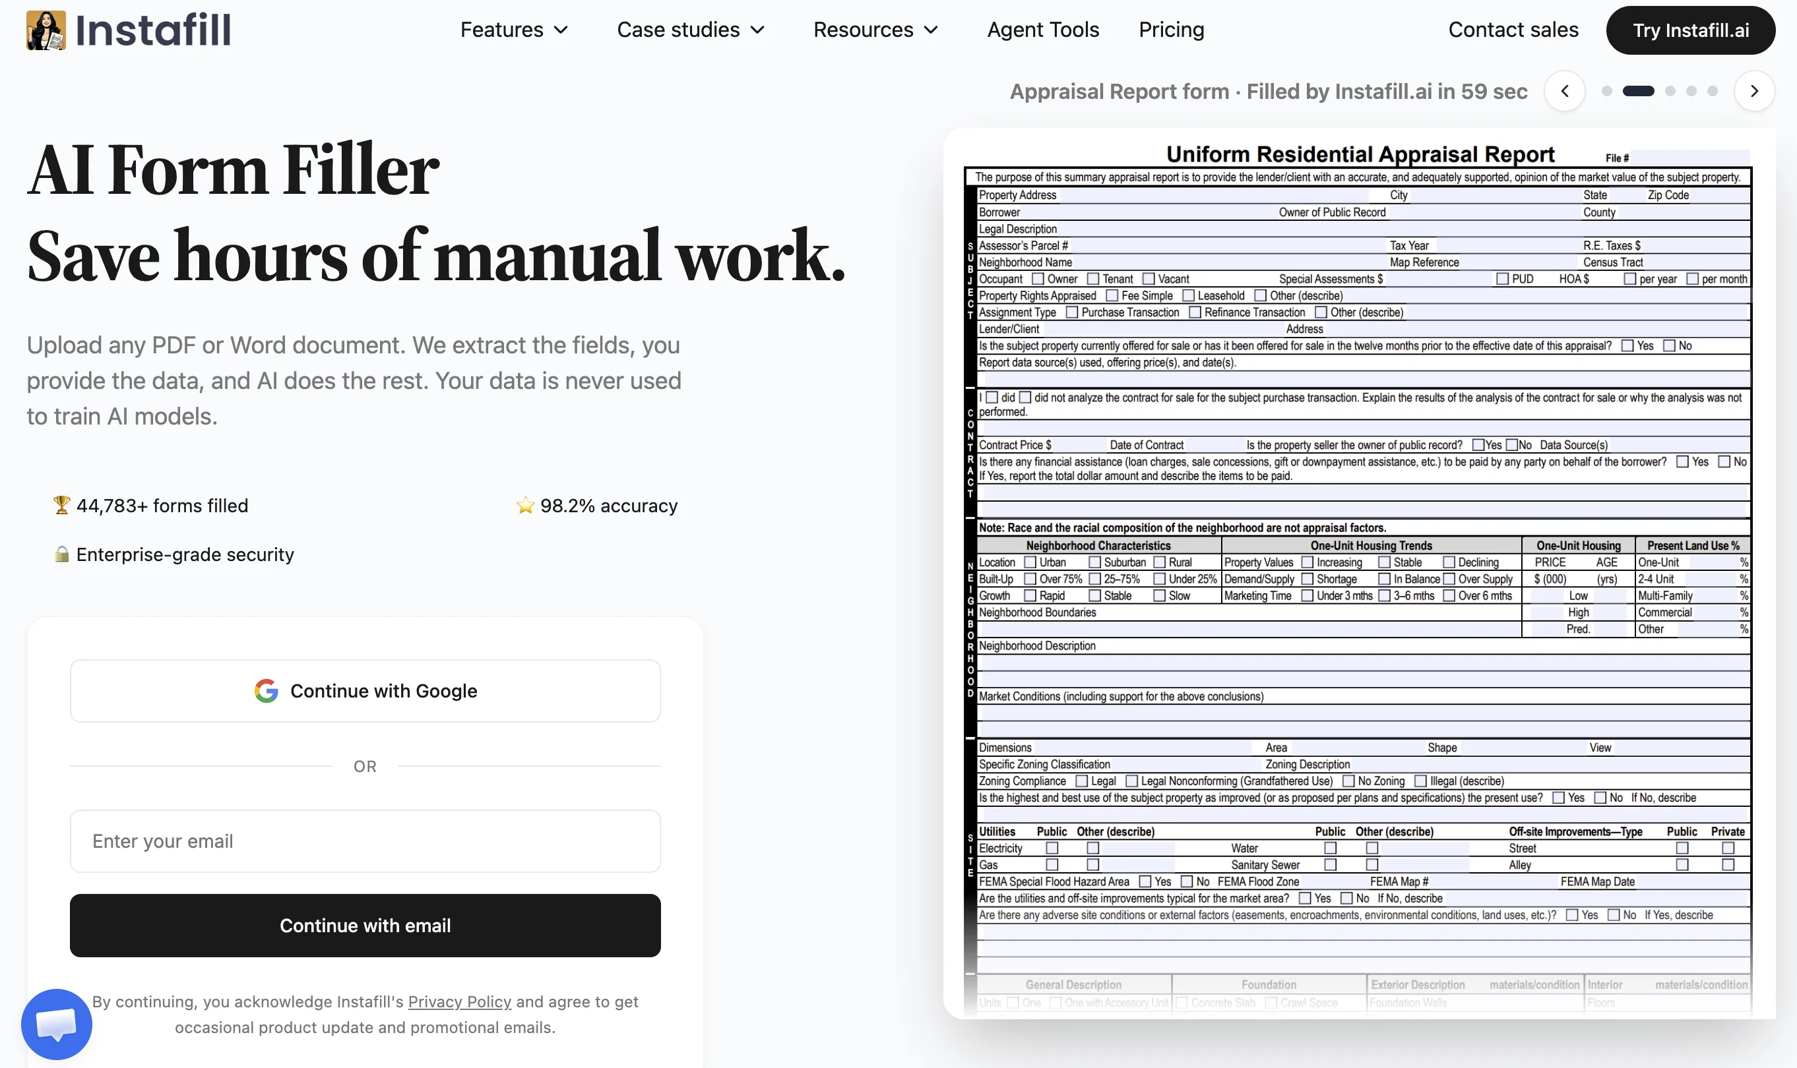The image size is (1797, 1068).
Task: Click the "Legal Description" row in the form
Action: tap(1364, 229)
